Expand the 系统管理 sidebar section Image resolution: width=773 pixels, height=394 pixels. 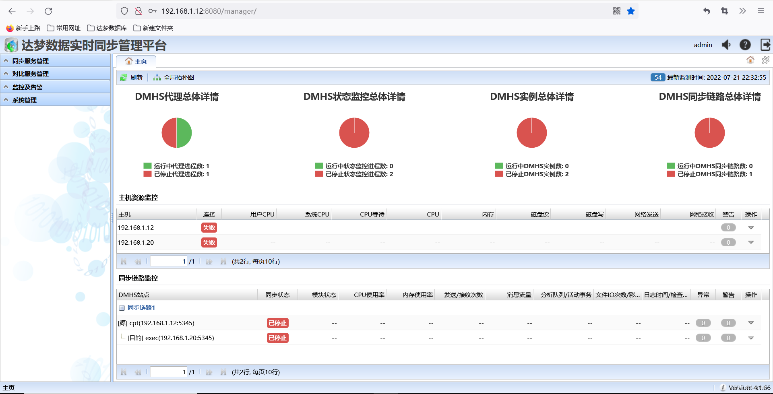click(56, 100)
